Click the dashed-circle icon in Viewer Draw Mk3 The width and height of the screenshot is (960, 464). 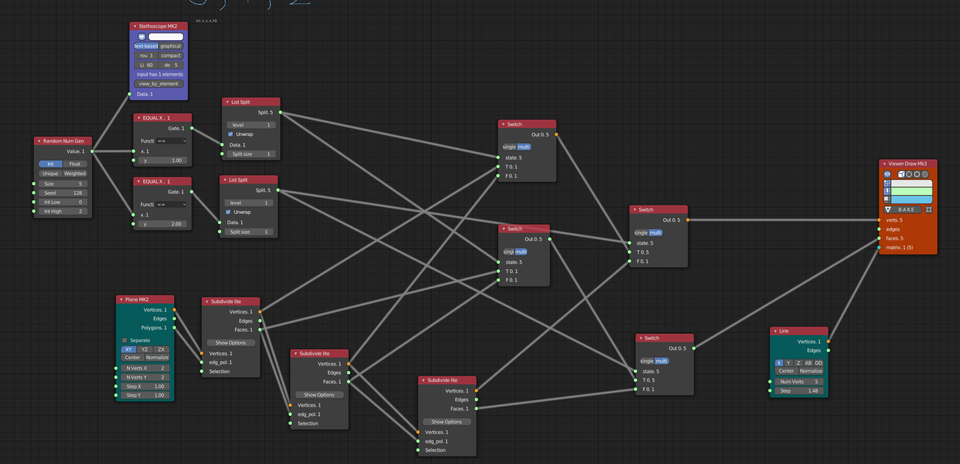(x=909, y=174)
